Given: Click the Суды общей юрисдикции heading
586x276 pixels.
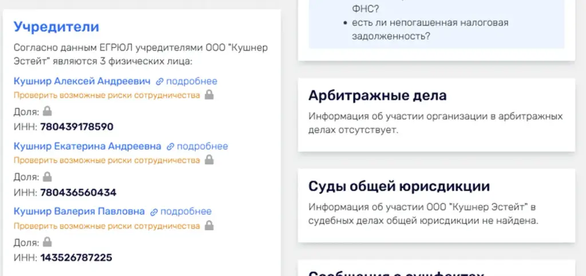Looking at the screenshot, I should pyautogui.click(x=399, y=186).
